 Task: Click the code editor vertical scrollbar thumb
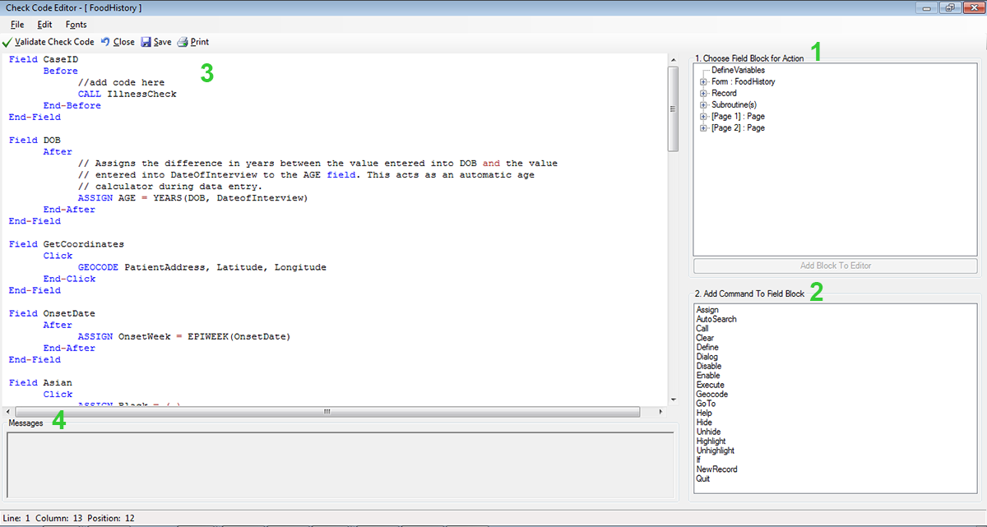673,109
